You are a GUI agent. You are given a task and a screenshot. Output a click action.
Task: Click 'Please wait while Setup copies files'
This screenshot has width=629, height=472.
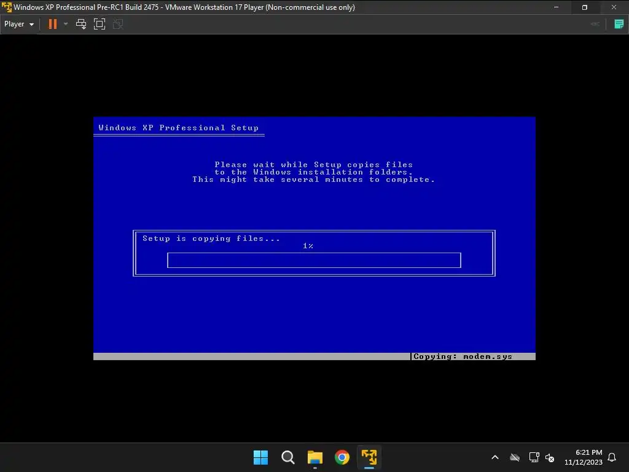point(314,165)
